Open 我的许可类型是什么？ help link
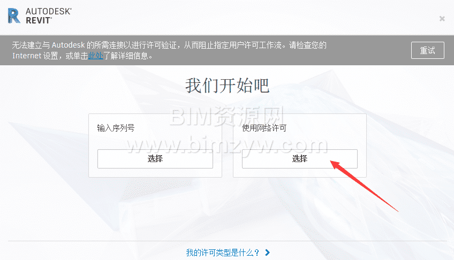The width and height of the screenshot is (454, 260). point(223,253)
